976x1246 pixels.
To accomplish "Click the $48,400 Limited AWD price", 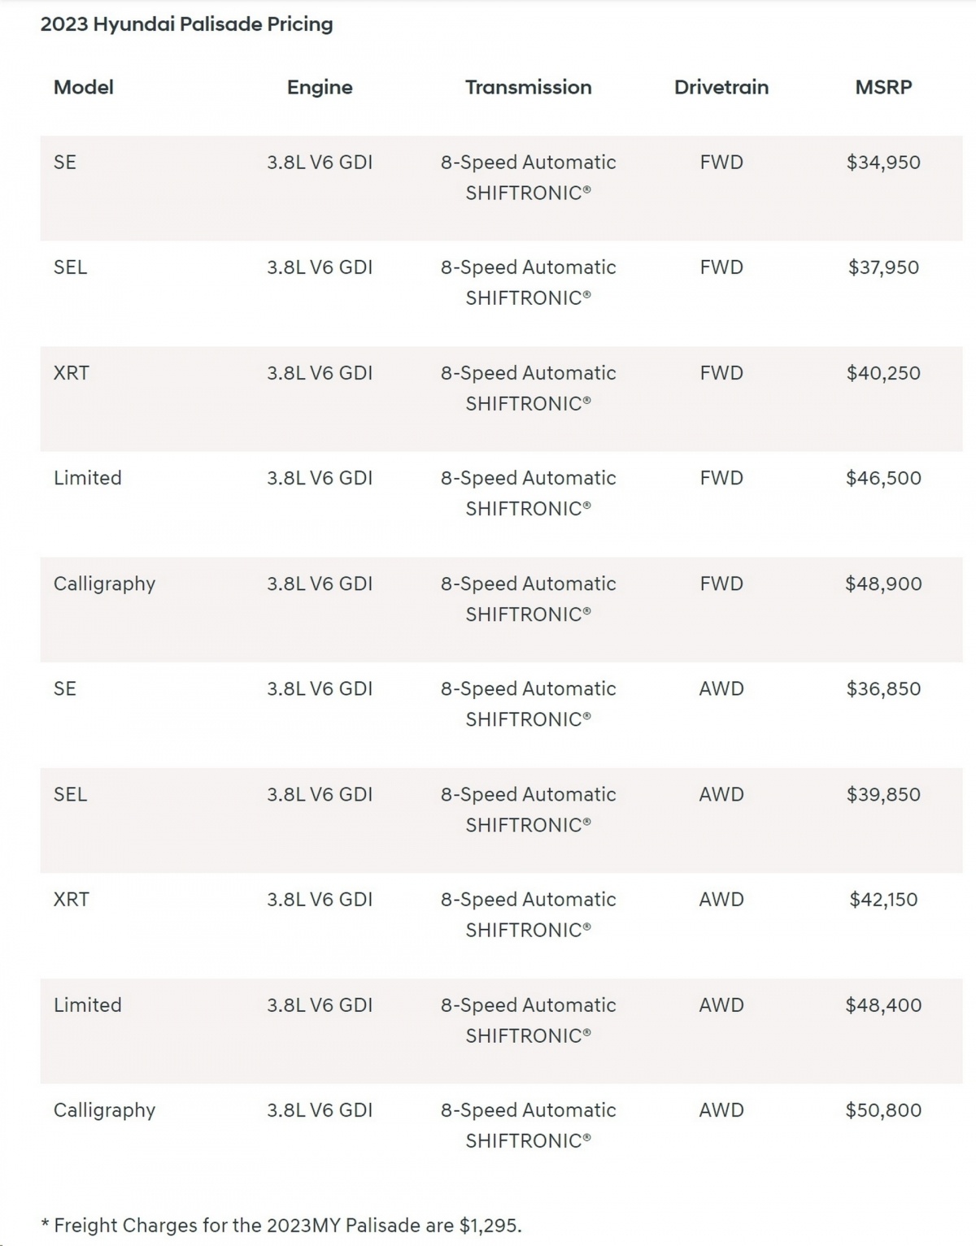I will (883, 1005).
